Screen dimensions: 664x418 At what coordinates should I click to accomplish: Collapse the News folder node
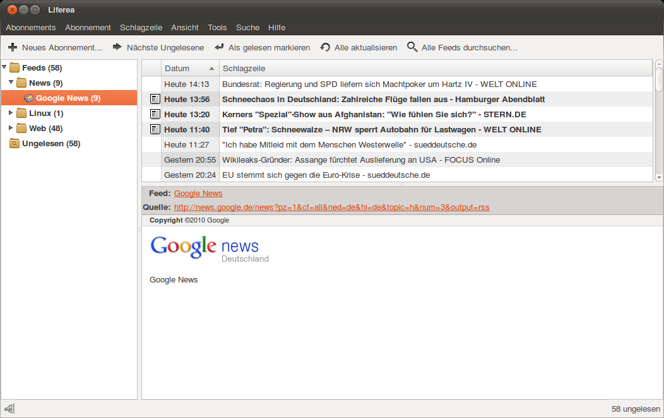click(x=11, y=83)
